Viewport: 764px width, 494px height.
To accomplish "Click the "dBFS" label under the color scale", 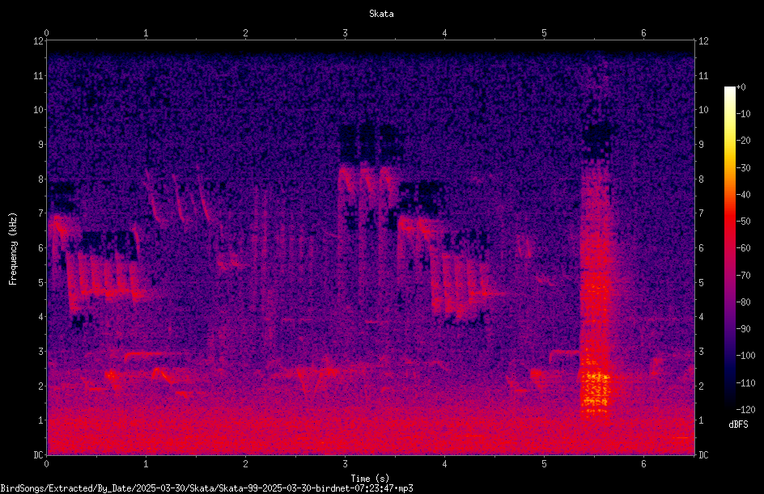I will [738, 424].
